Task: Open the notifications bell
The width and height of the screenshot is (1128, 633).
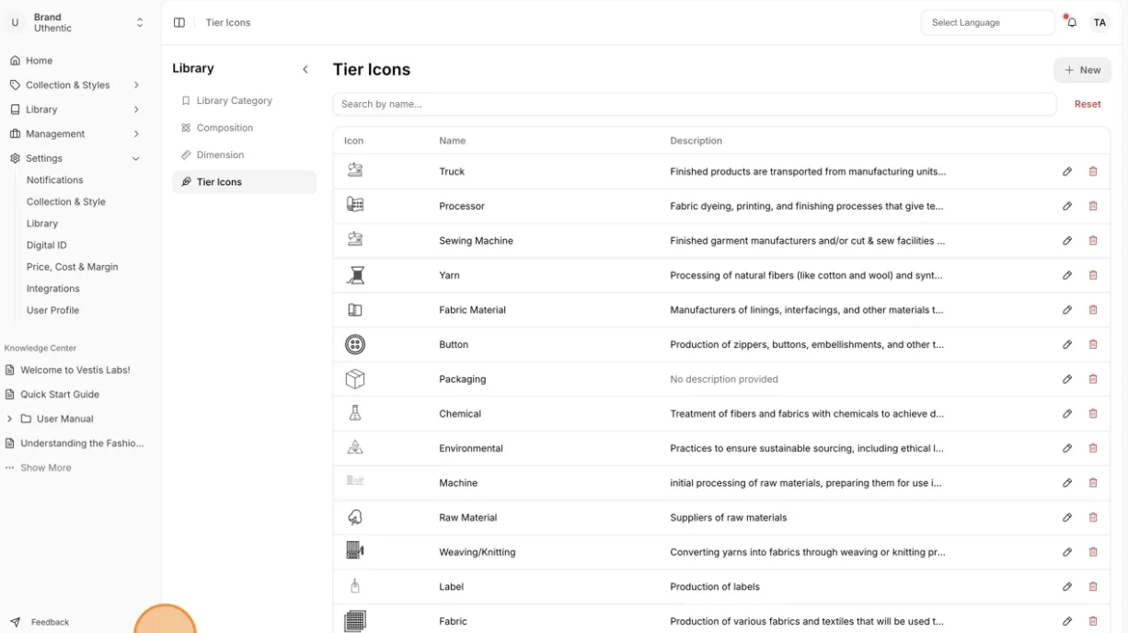Action: coord(1072,22)
